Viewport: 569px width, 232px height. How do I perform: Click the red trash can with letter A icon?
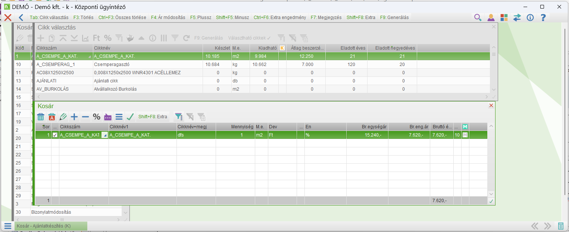pyautogui.click(x=52, y=117)
